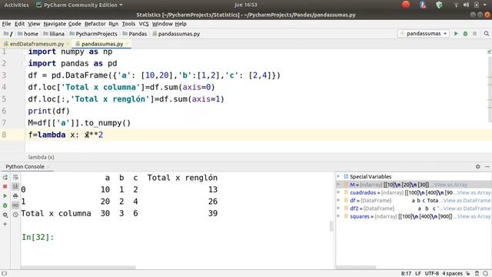Open network indicator in system tray
Screen dimensions: 492x277
456,5
